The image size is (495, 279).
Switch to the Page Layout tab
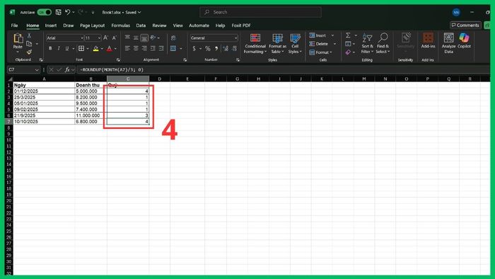coord(92,25)
